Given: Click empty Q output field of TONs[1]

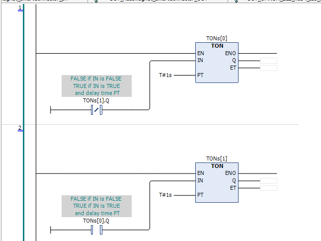Looking at the screenshot, I should (x=268, y=180).
